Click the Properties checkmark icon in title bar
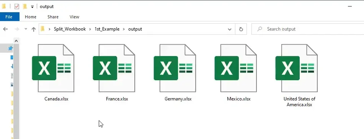The width and height of the screenshot is (364, 139). click(x=17, y=6)
